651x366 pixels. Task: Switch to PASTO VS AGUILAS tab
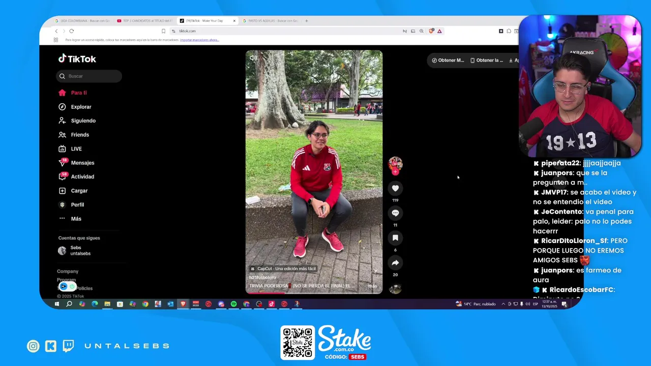click(270, 21)
